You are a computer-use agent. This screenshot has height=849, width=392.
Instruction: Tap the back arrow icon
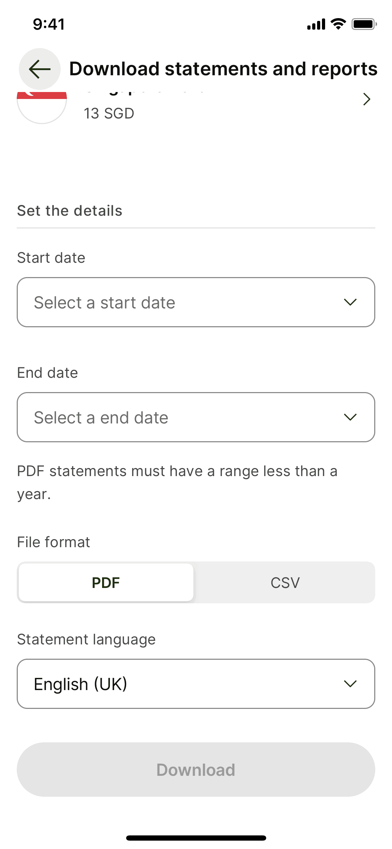(39, 69)
